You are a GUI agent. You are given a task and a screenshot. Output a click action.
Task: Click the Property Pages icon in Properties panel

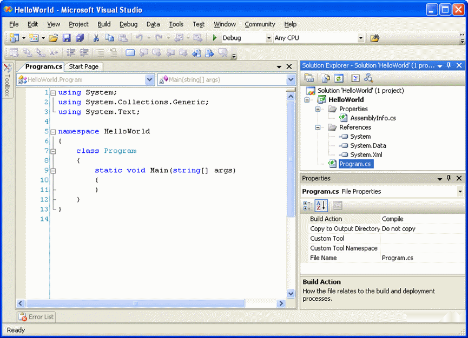(337, 206)
